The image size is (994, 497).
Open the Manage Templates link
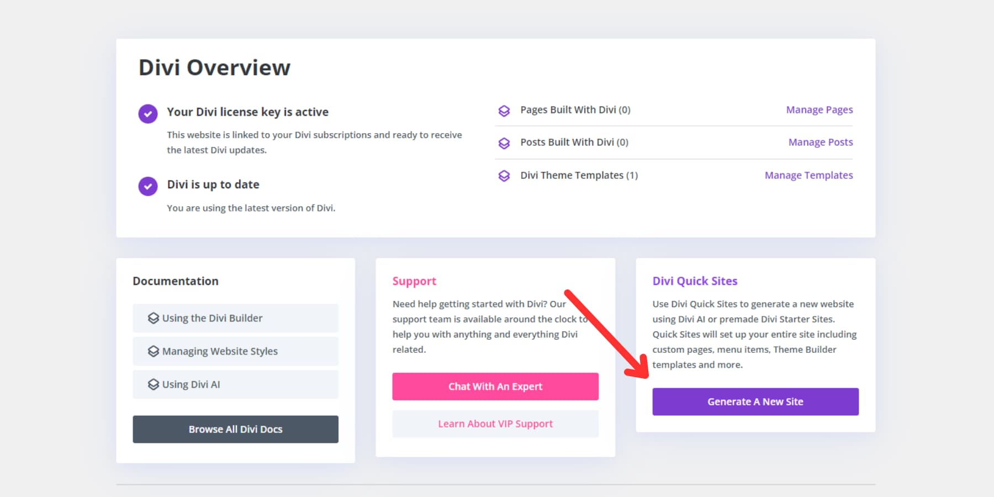click(808, 175)
